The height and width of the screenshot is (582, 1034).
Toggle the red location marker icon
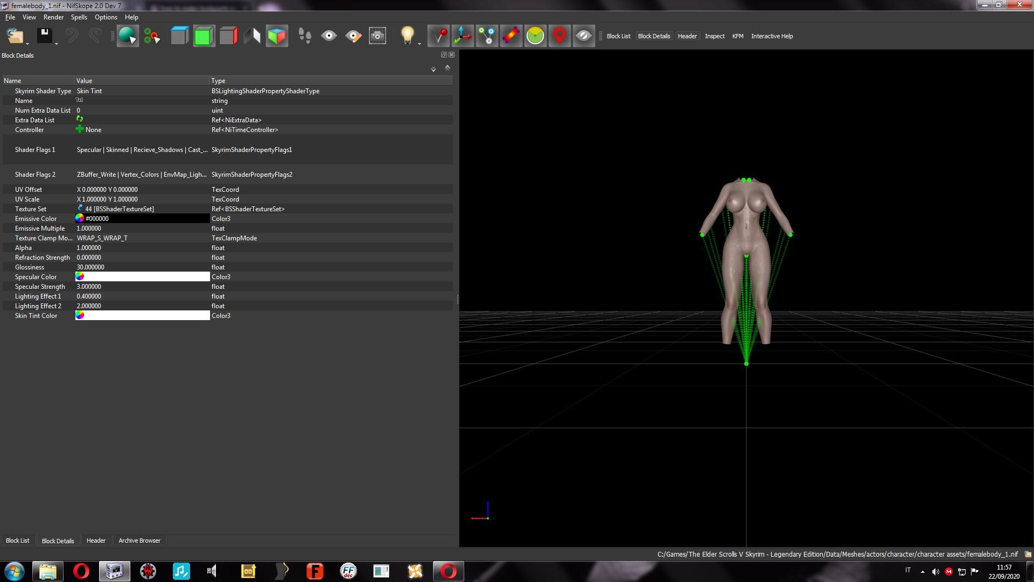click(560, 36)
